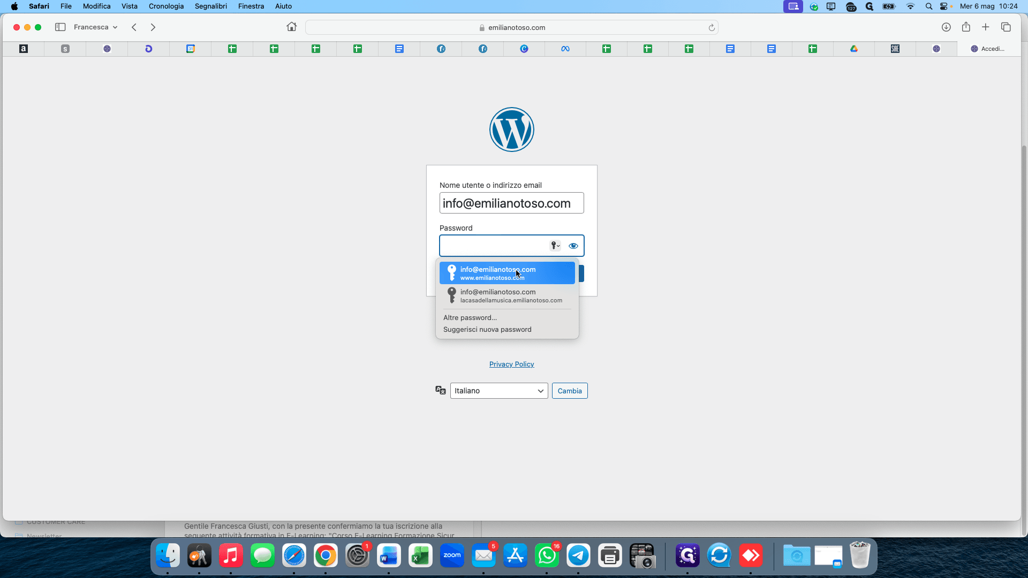Viewport: 1028px width, 578px height.
Task: Expand the Italiano language selector
Action: 499,391
